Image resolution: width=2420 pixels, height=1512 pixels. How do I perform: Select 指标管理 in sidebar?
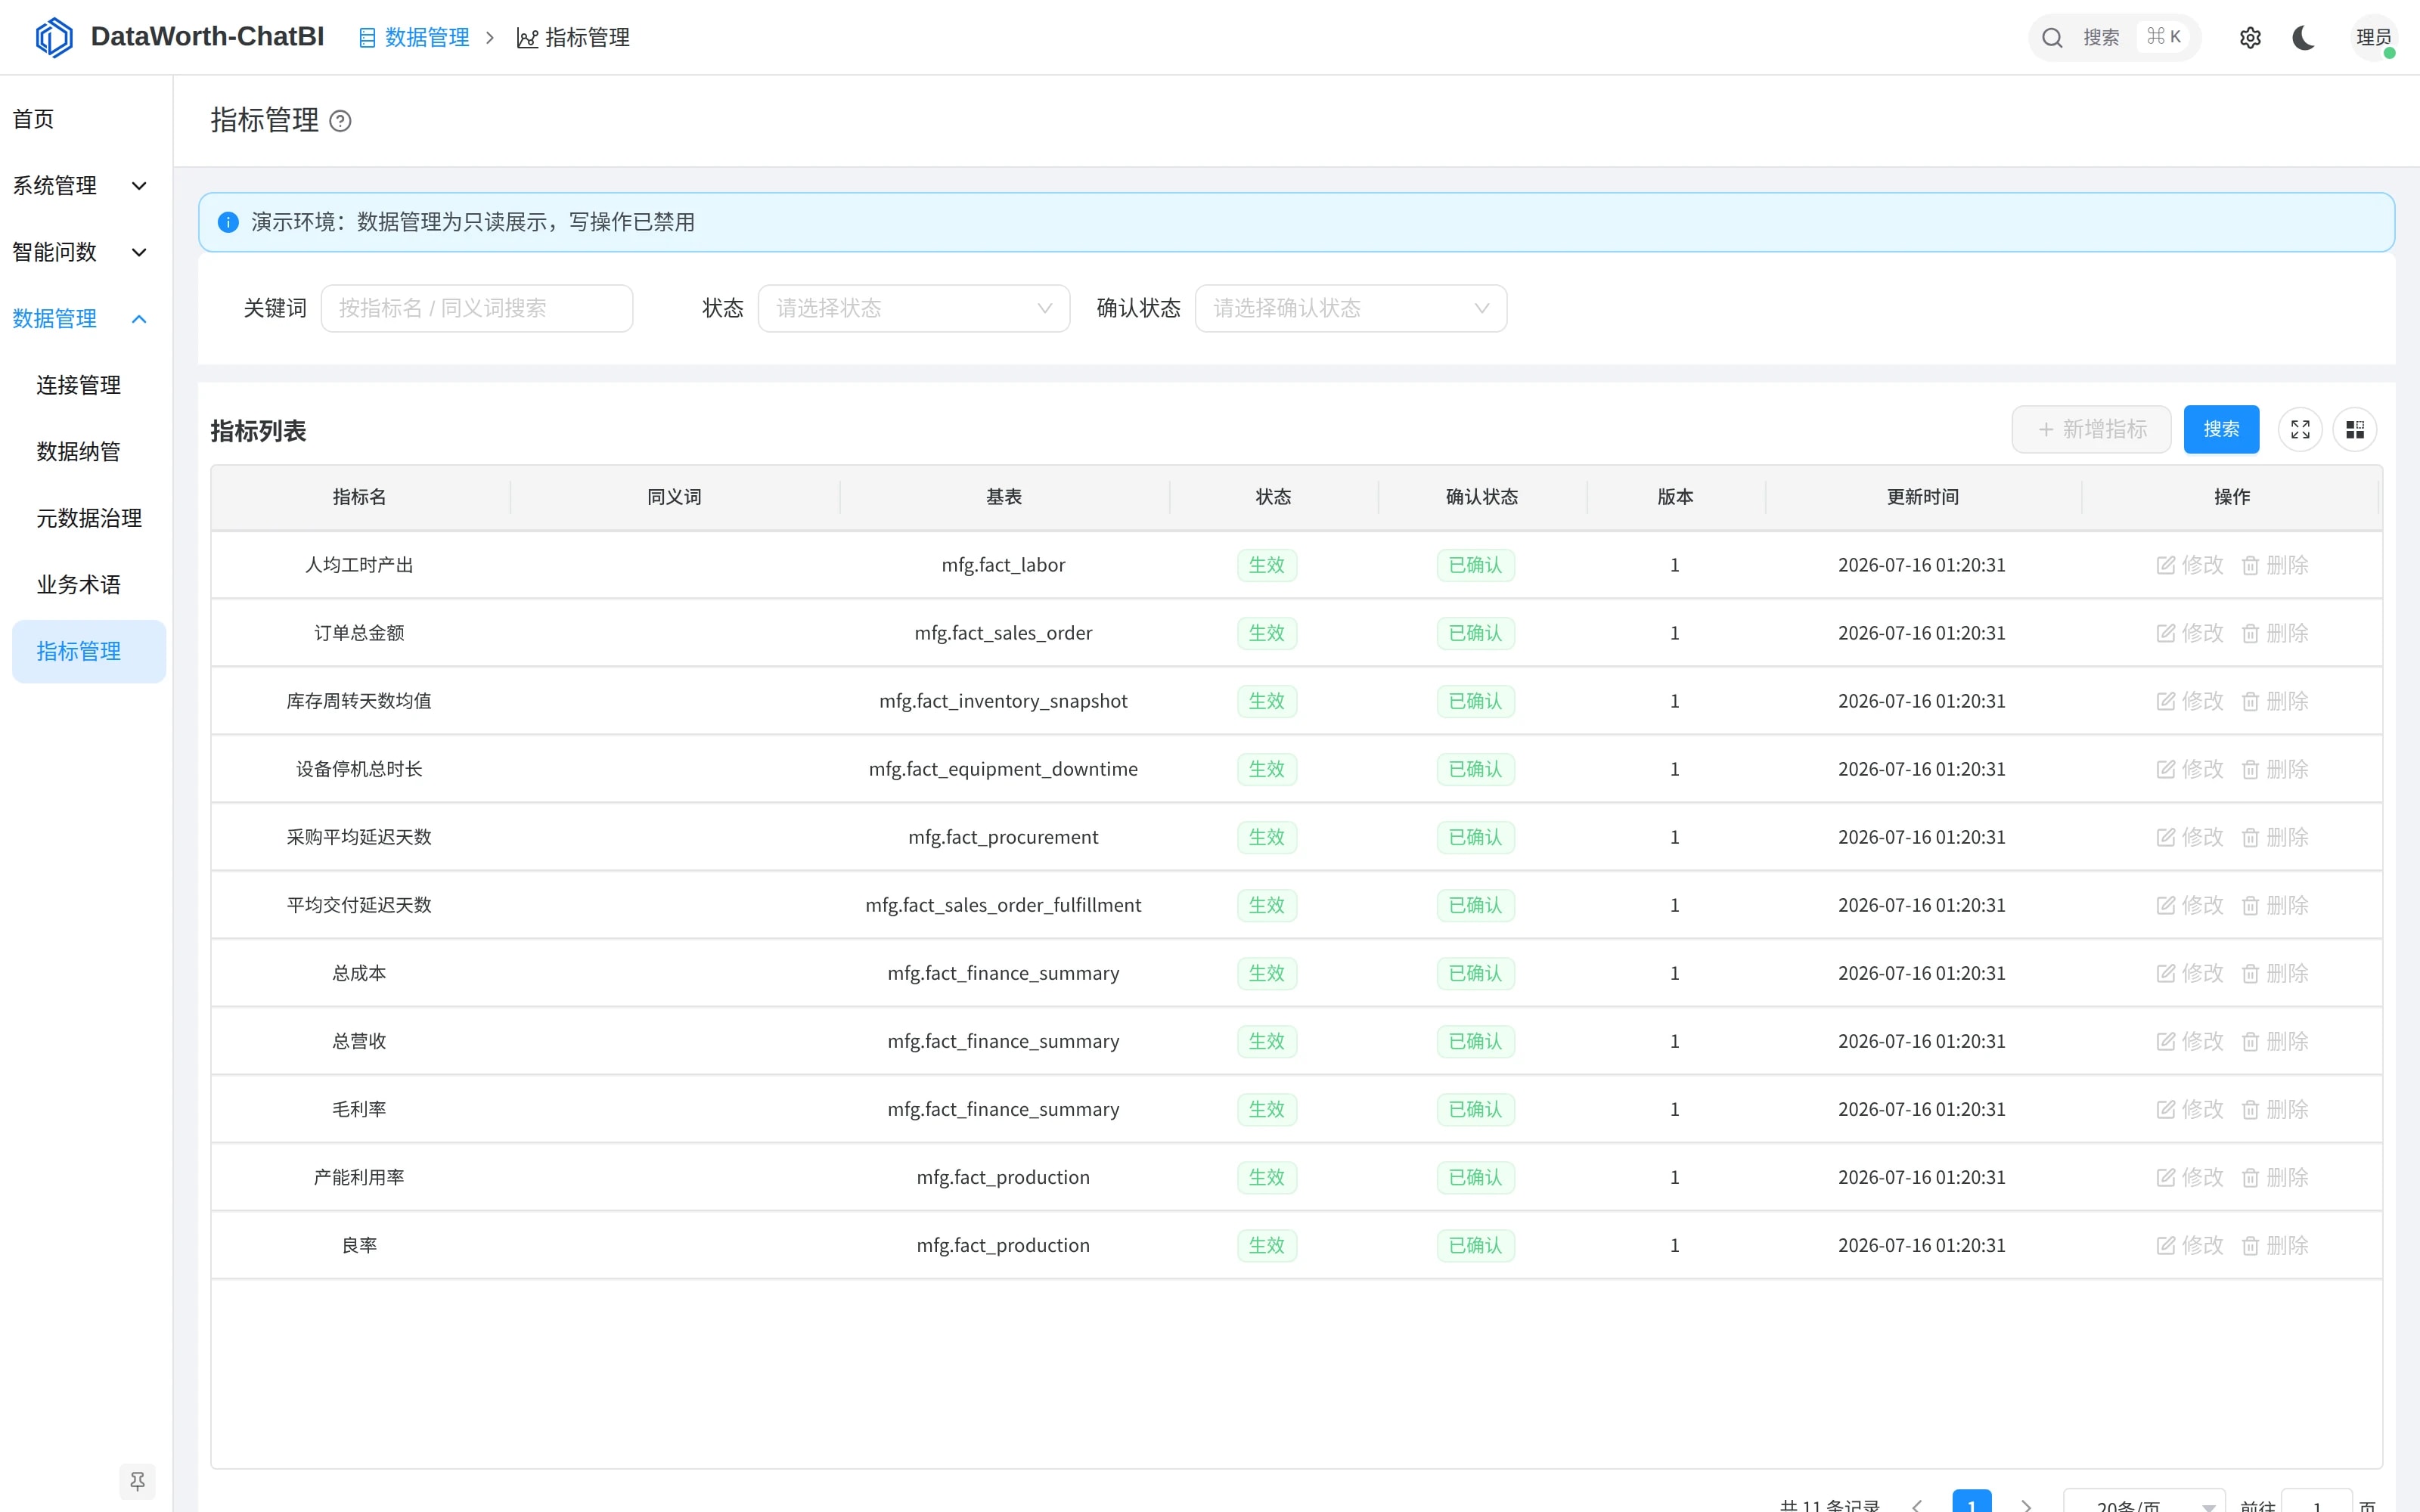89,651
